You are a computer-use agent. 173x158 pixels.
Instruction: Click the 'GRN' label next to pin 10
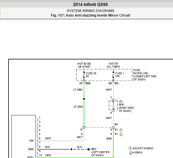(x=48, y=155)
